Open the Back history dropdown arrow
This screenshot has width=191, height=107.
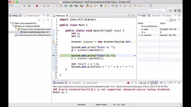142,6
